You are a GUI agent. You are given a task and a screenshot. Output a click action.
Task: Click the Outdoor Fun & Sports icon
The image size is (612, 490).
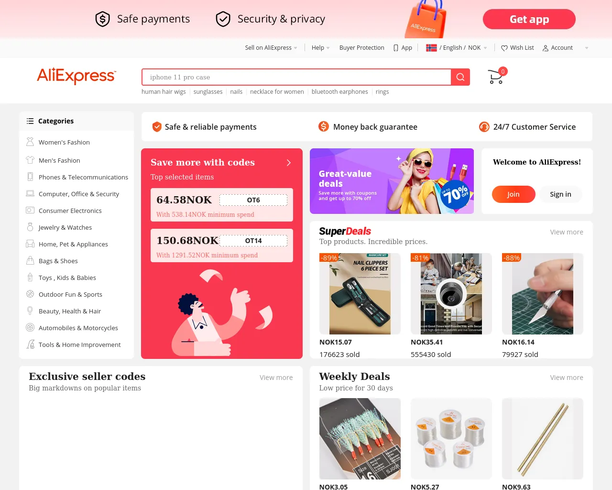click(30, 294)
